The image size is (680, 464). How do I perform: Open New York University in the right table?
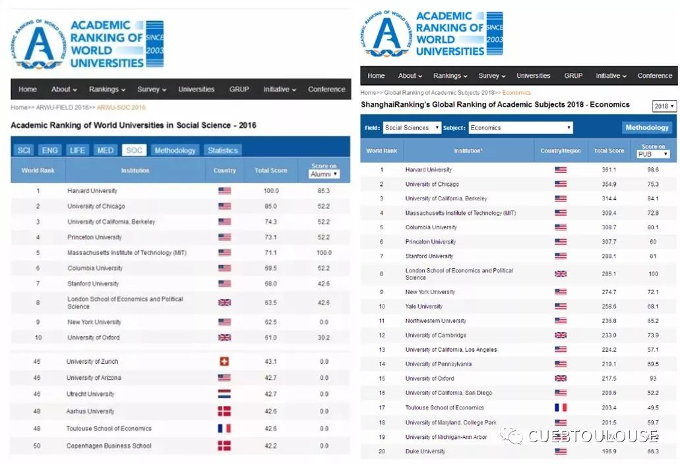430,292
